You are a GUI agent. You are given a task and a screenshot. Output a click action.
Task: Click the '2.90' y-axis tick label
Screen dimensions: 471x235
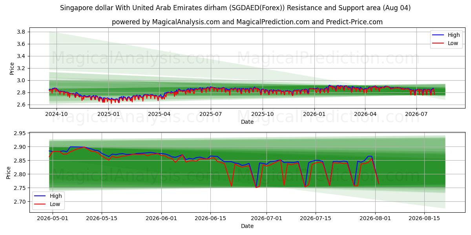click(x=20, y=147)
